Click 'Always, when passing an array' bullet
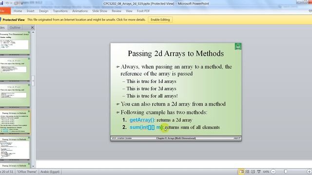The height and width of the screenshot is (175, 312). (x=176, y=70)
